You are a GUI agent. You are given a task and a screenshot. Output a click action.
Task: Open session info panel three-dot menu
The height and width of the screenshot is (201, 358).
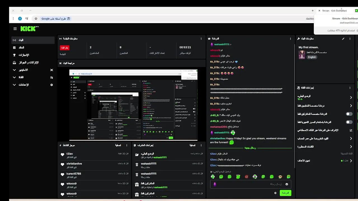(x=201, y=39)
